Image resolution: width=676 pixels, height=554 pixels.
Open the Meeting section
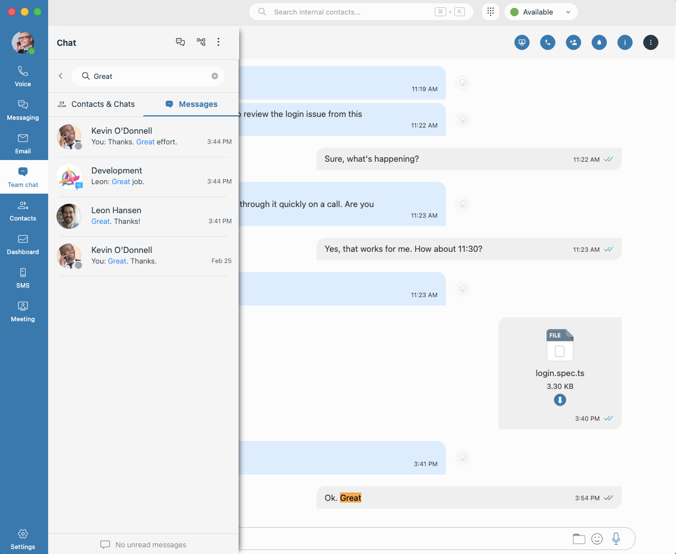[22, 311]
